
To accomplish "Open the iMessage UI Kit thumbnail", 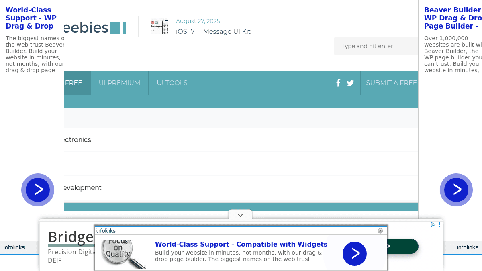I will (159, 26).
